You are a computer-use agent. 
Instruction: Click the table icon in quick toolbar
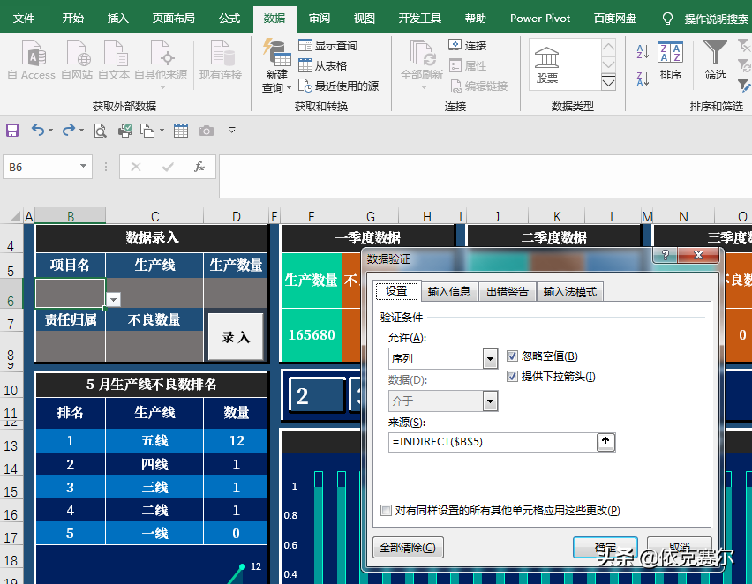181,131
